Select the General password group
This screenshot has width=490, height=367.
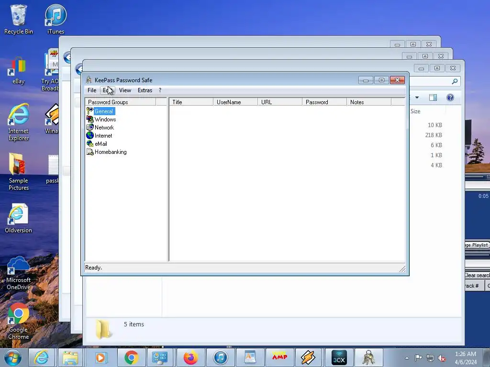pos(104,111)
